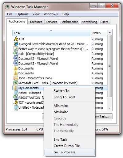This screenshot has height=158, width=123.
Task: Choose Go To Process
Action: coord(69,152)
